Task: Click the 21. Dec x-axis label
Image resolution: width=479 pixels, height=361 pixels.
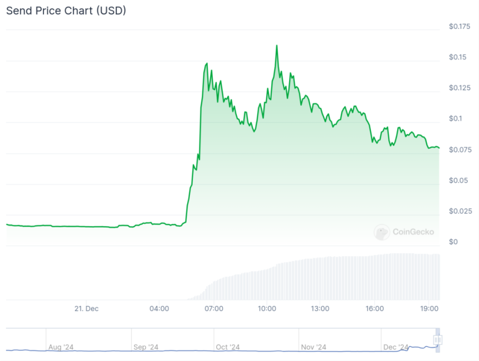Action: pos(86,309)
